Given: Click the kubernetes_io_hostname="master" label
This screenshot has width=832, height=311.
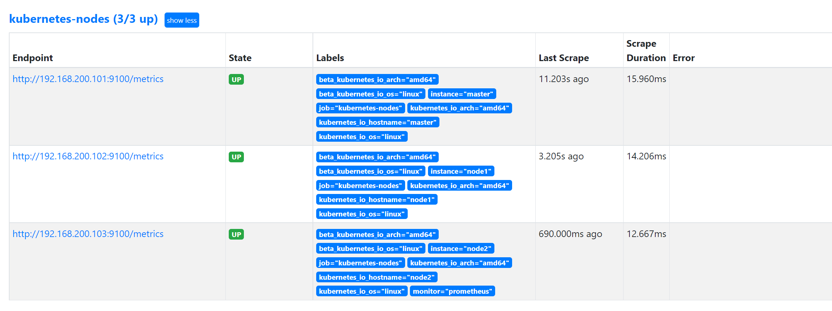Looking at the screenshot, I should point(377,122).
